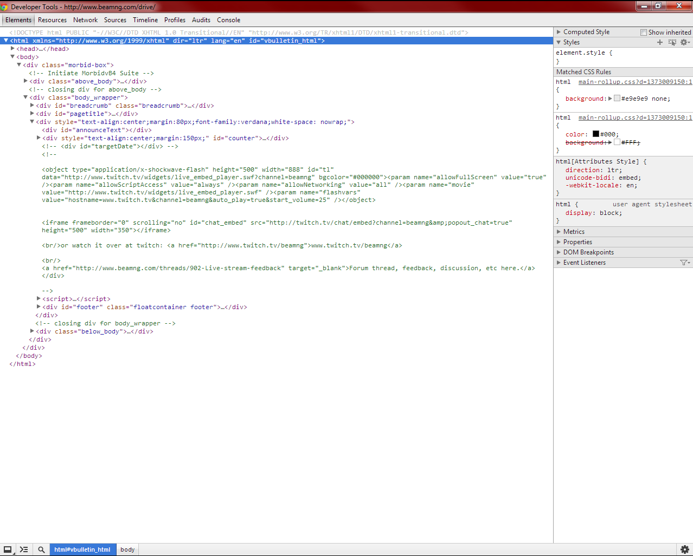This screenshot has width=693, height=556.
Task: Click the #e9e9e9 background color swatch
Action: 617,99
